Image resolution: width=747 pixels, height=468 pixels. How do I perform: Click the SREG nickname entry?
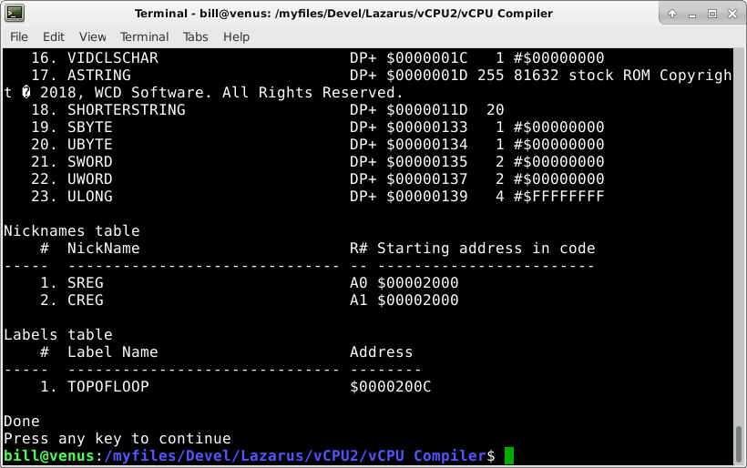[x=85, y=283]
